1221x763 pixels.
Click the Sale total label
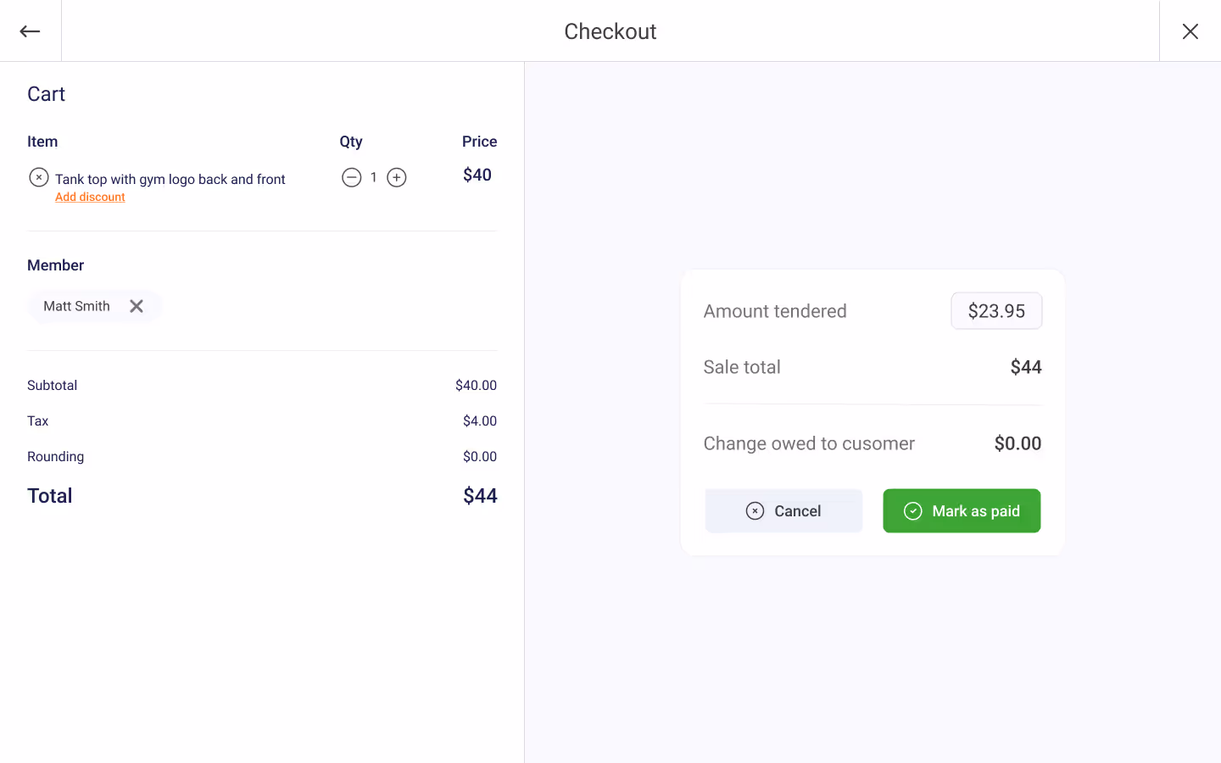pyautogui.click(x=742, y=367)
